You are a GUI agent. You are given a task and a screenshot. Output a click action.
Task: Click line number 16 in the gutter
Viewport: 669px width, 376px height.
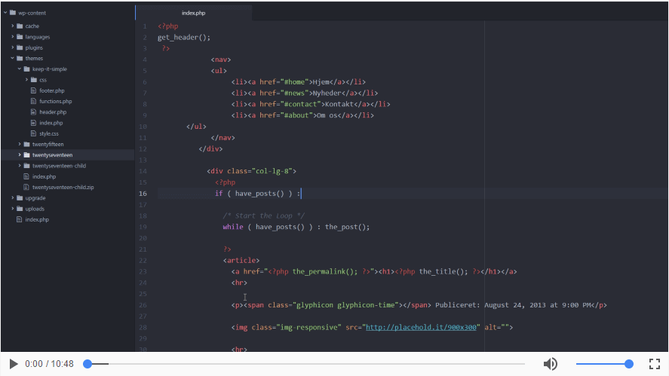pos(143,194)
